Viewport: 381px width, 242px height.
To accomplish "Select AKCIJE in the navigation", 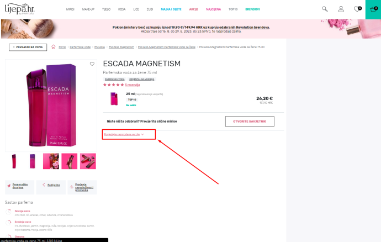I will (194, 10).
